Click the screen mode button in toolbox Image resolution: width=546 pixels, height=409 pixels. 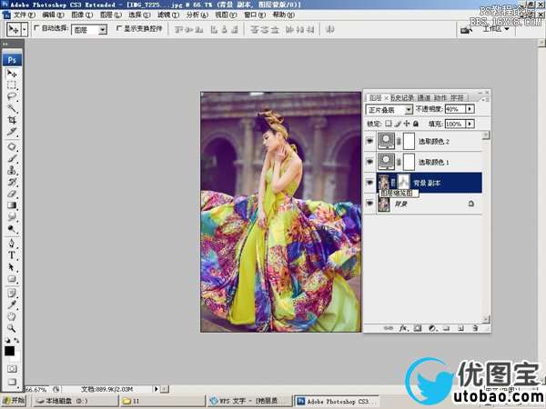[12, 382]
